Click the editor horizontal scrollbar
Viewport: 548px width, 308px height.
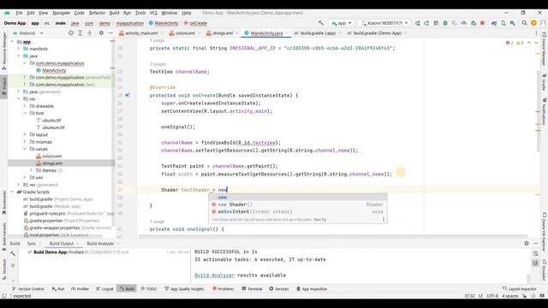332,236
